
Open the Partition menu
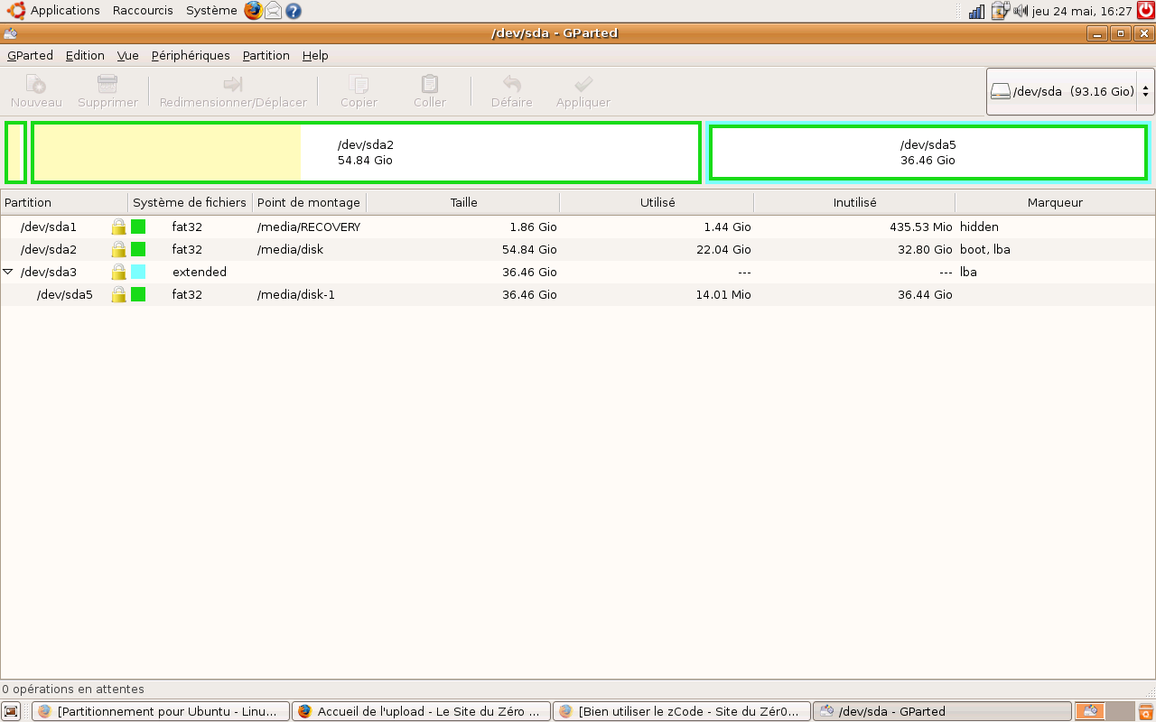pyautogui.click(x=266, y=56)
